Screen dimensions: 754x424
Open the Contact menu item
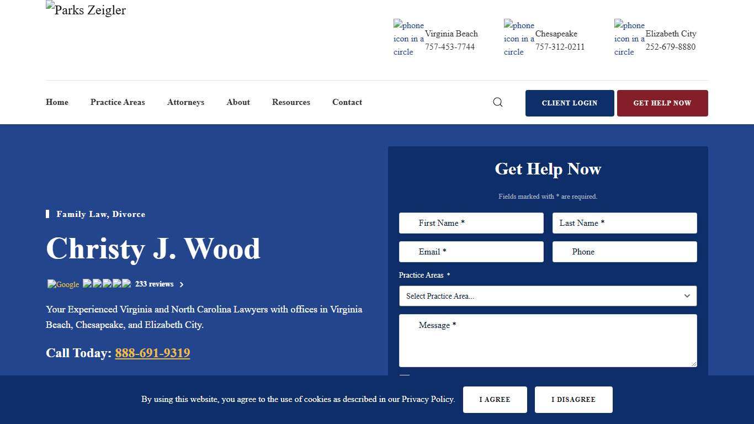[347, 102]
